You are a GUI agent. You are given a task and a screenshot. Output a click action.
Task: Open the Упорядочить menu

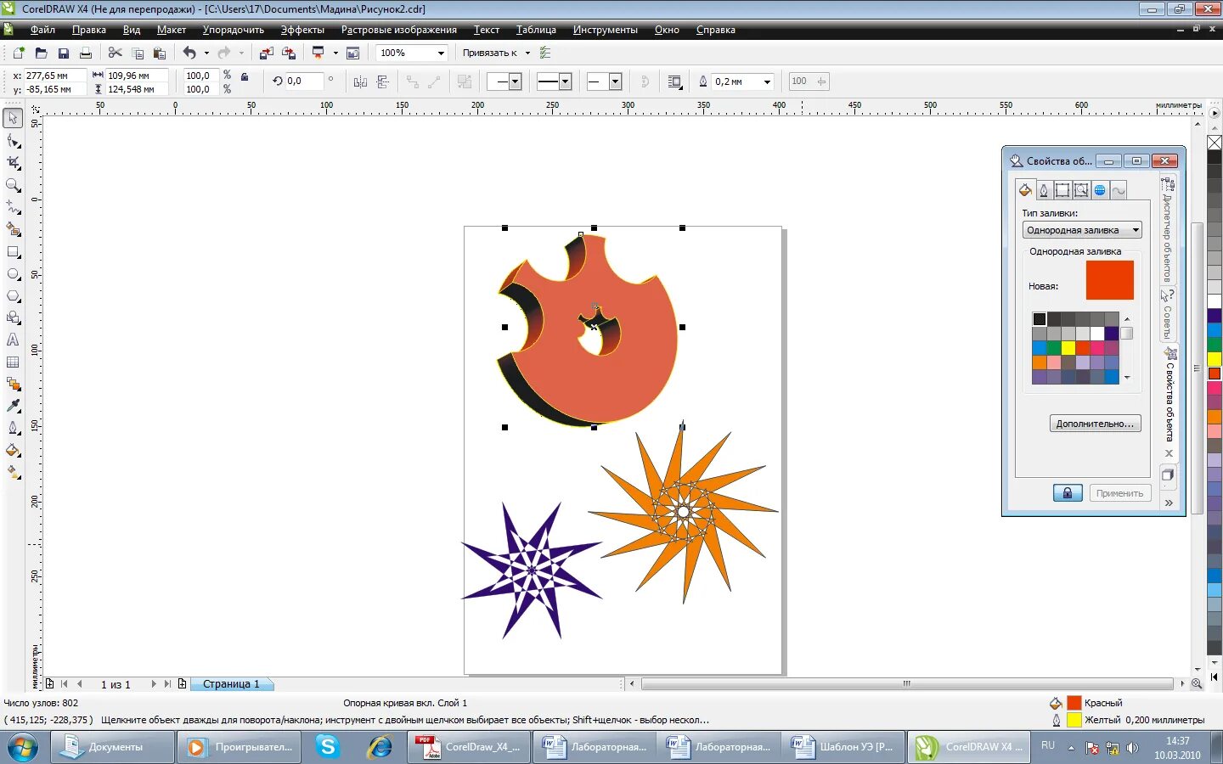[x=234, y=30]
